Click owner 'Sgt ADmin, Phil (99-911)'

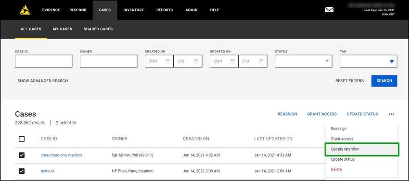pos(132,155)
